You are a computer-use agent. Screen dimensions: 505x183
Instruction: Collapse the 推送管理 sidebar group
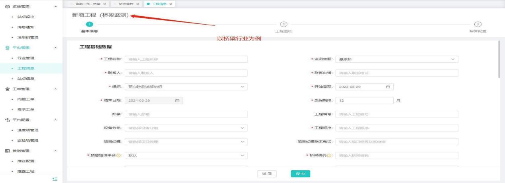55,151
